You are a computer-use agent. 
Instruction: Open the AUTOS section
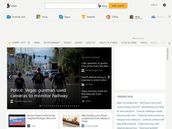click(155, 43)
